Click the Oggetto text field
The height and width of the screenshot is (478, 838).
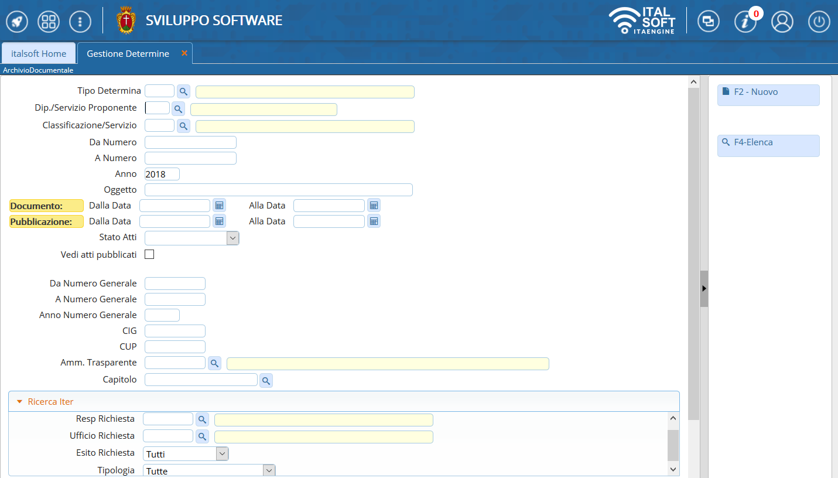tap(278, 190)
